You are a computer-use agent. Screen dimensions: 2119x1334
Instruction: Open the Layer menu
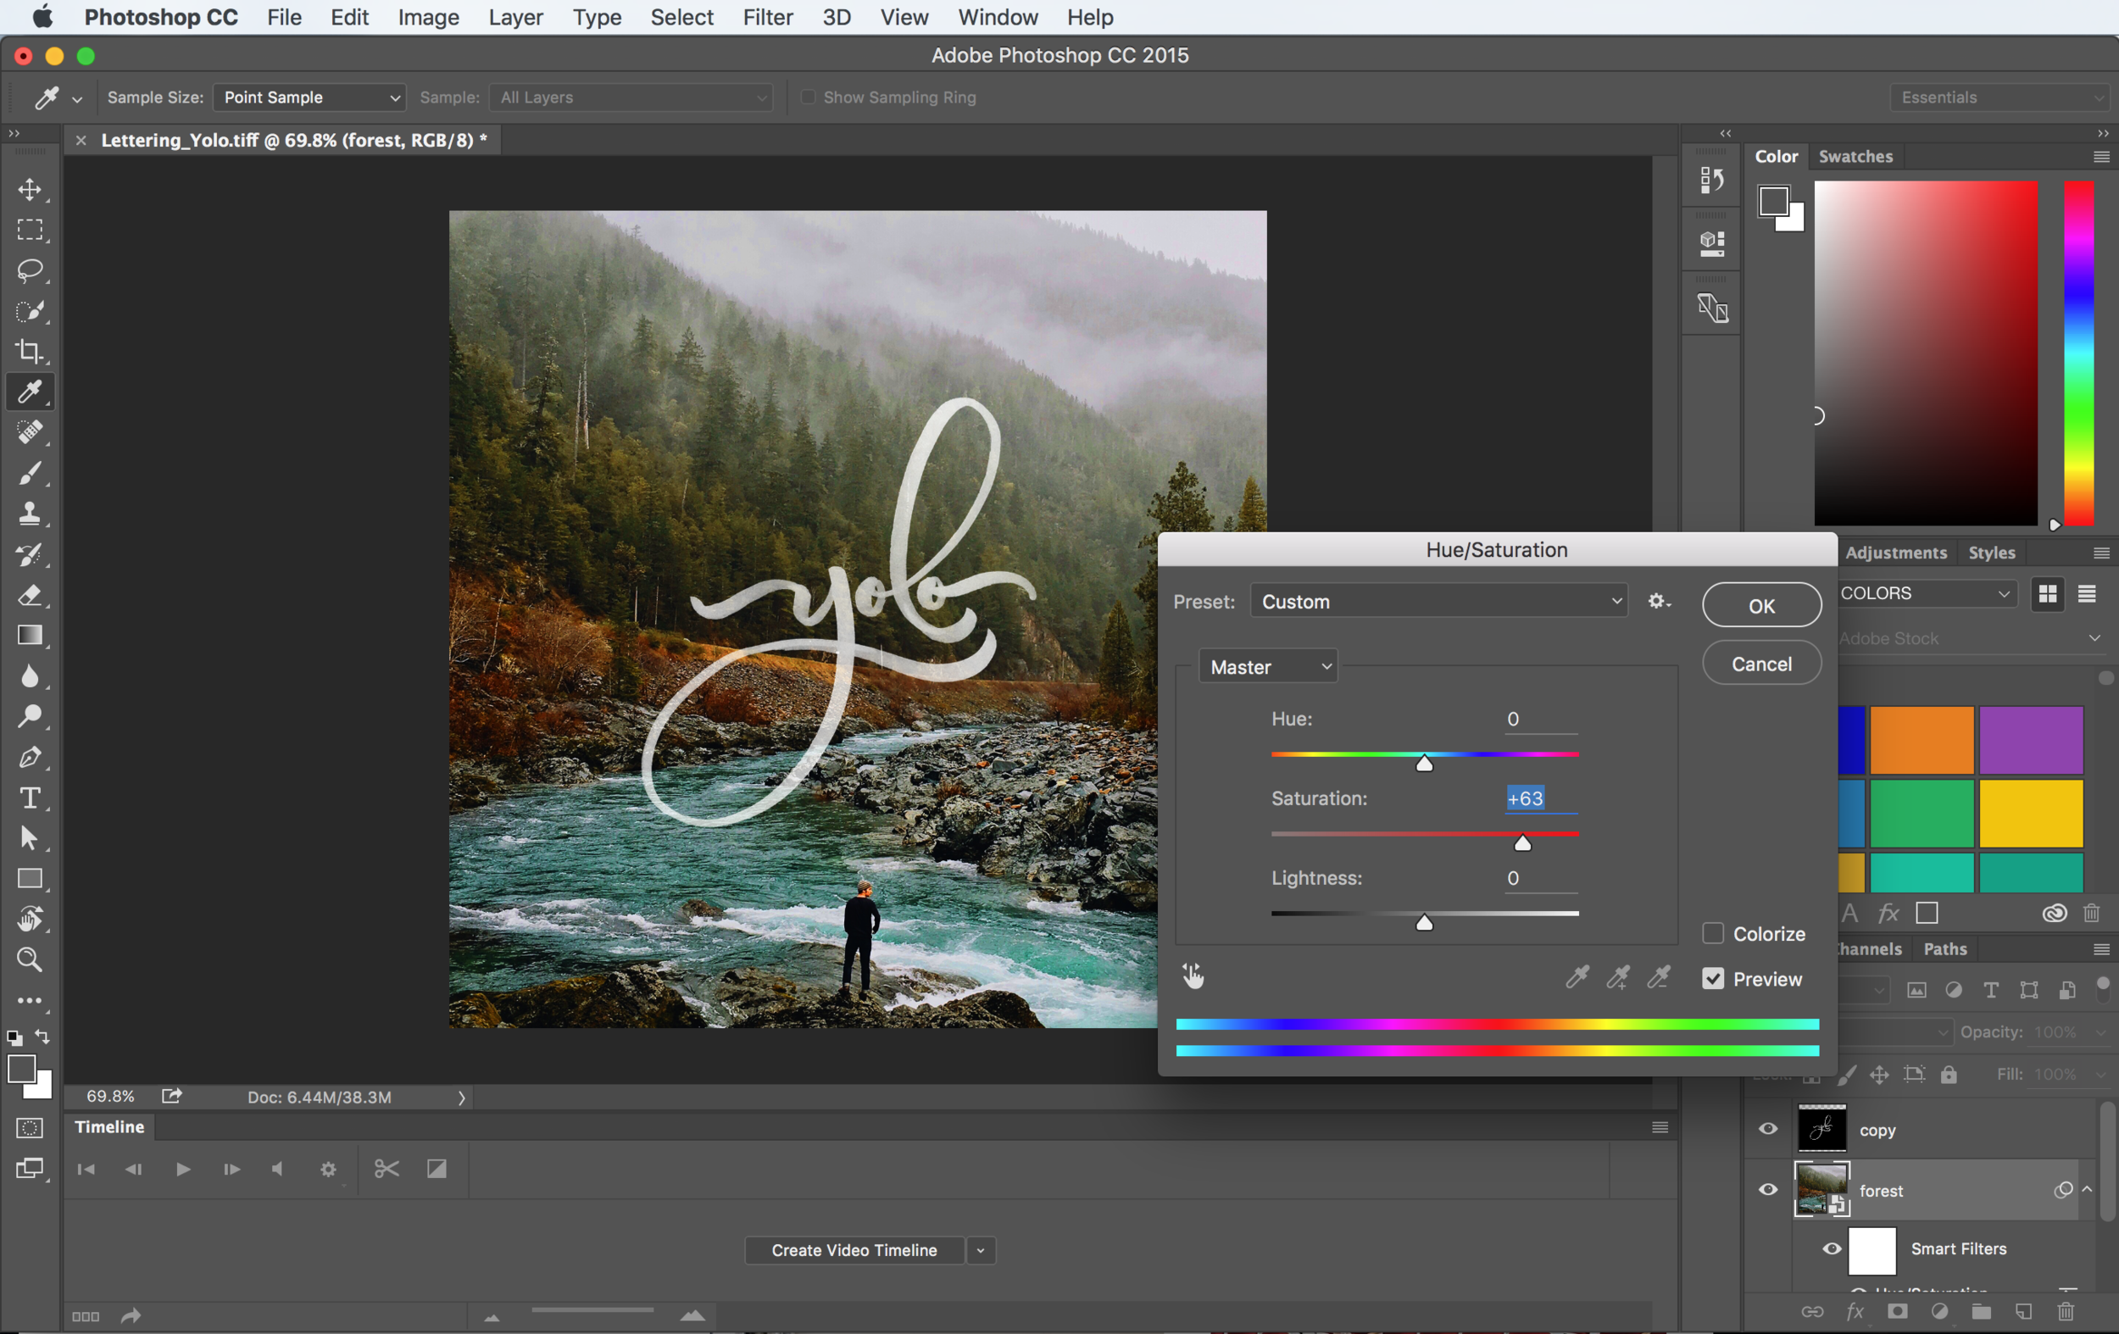[x=514, y=17]
